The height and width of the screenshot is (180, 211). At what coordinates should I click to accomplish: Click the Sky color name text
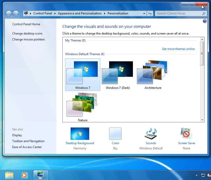115,148
